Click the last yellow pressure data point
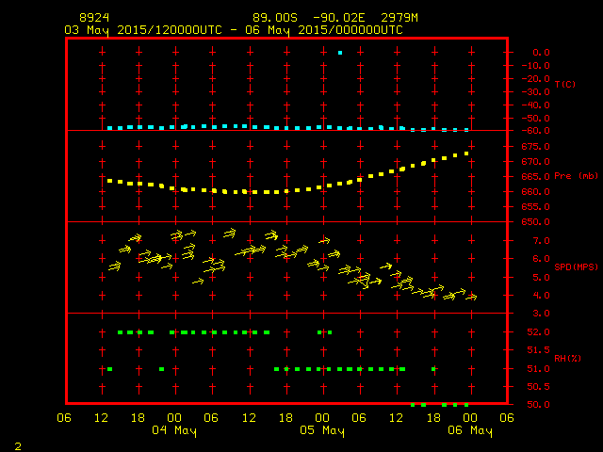The height and width of the screenshot is (452, 603). pos(466,153)
